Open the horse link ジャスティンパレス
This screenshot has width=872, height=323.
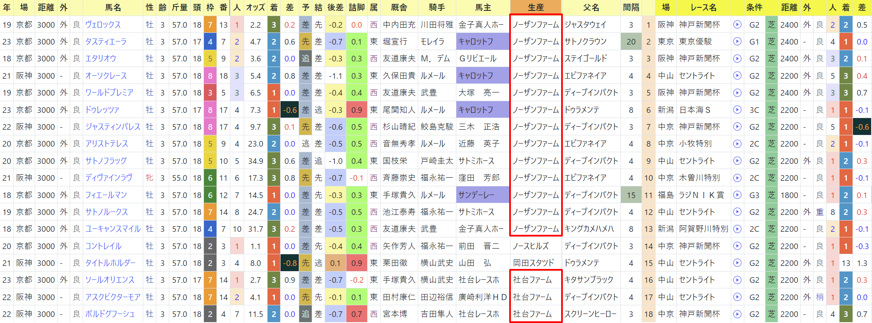[x=113, y=127]
